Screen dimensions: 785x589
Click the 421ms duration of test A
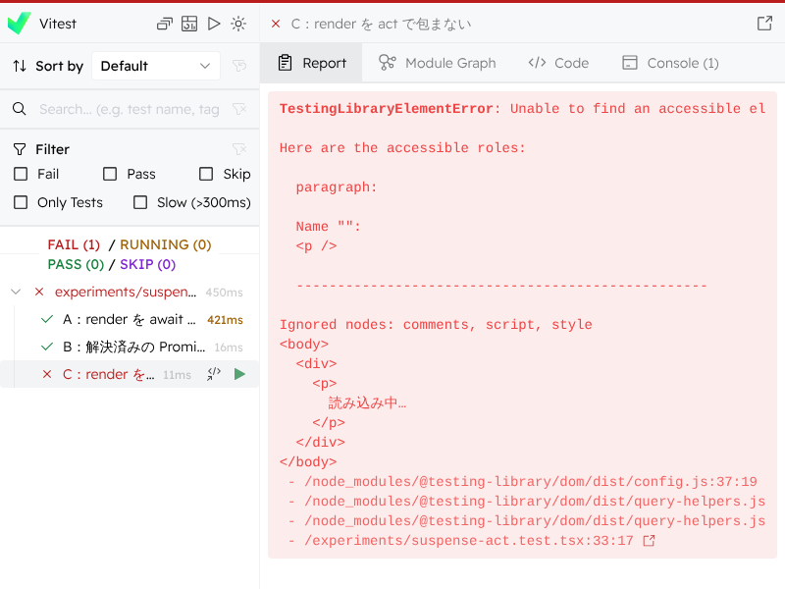(x=225, y=320)
